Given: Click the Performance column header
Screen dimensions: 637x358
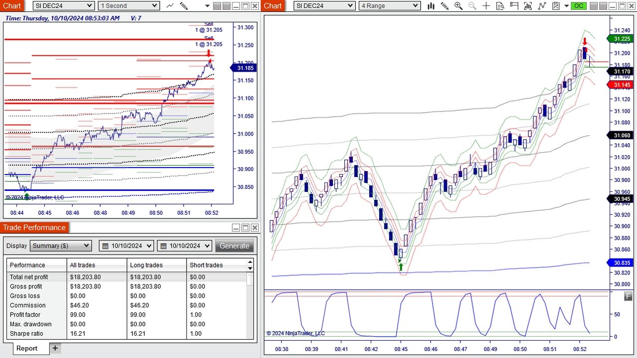Looking at the screenshot, I should (x=37, y=265).
